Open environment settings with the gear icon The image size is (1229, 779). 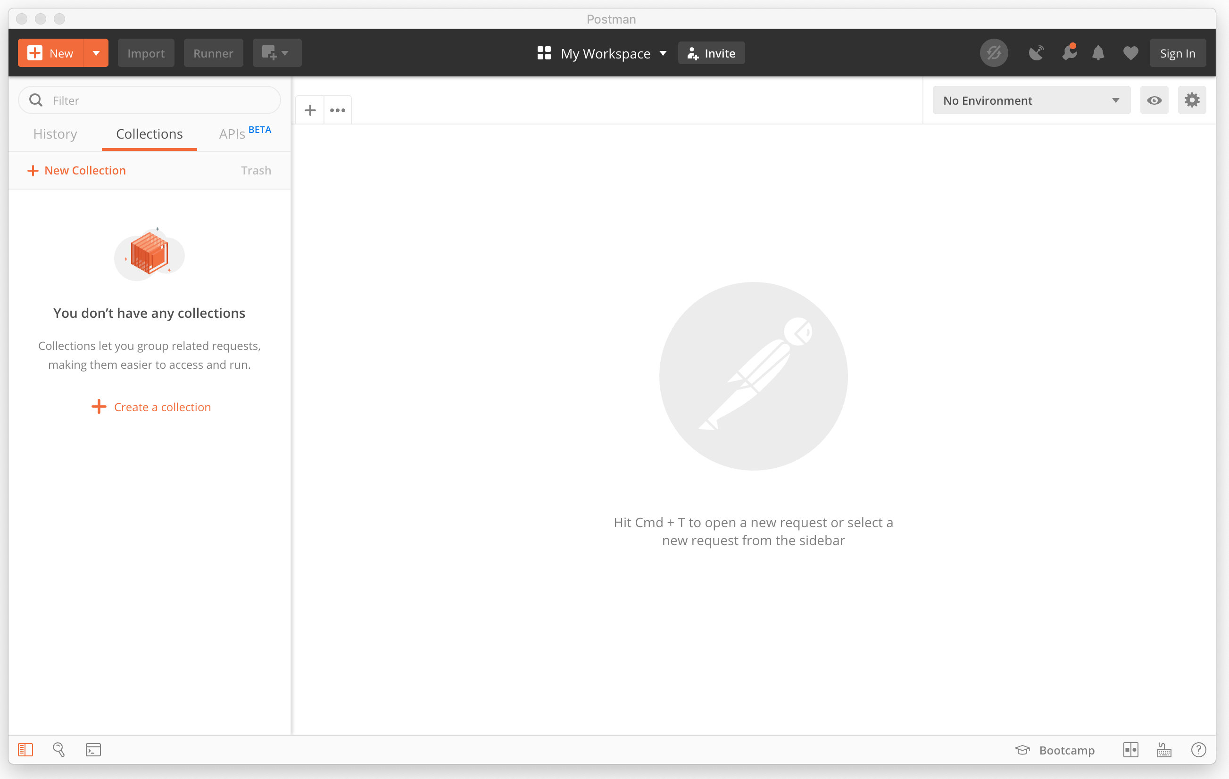[x=1192, y=100]
